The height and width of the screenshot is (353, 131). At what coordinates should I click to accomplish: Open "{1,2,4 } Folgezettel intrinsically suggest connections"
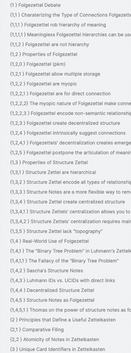tap(68, 133)
